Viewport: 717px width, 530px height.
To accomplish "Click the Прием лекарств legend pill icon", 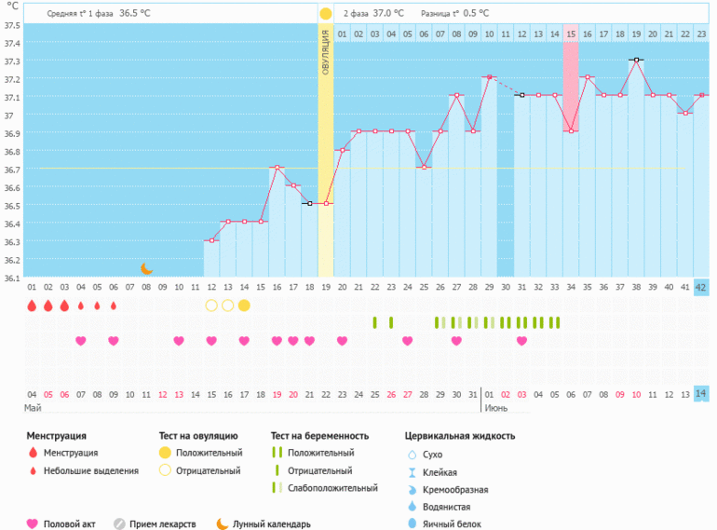I will point(119,523).
